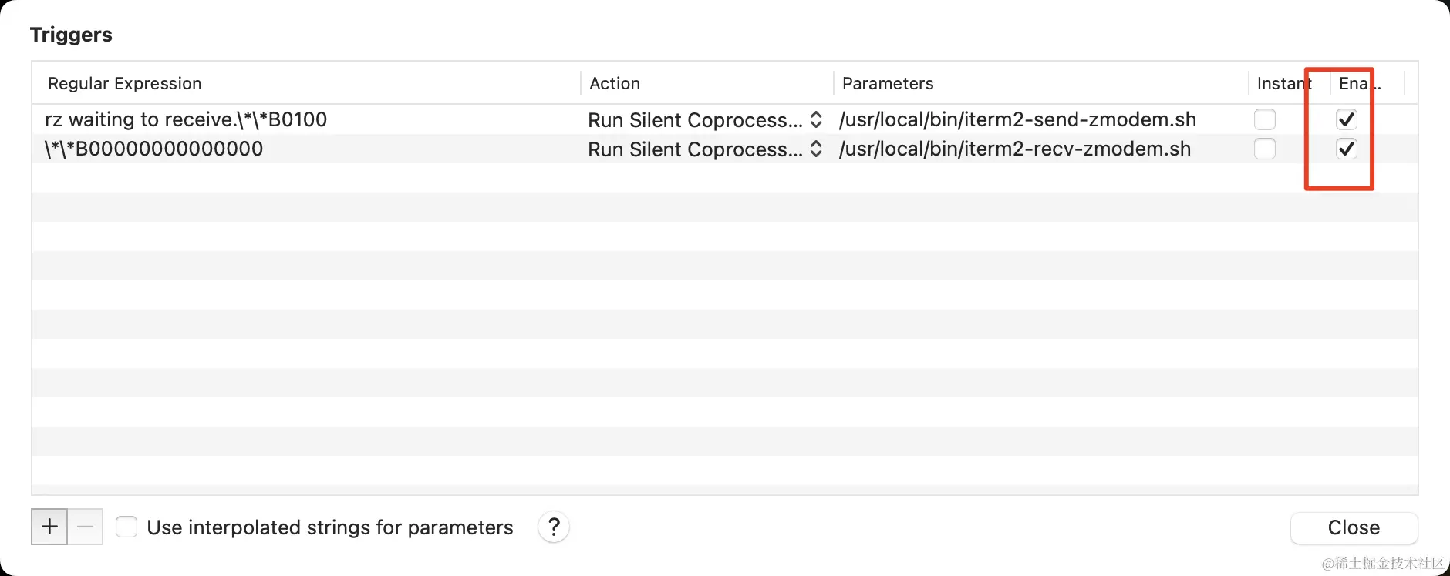The width and height of the screenshot is (1450, 576).
Task: Select the rz waiting to receive regex cell
Action: [x=186, y=119]
